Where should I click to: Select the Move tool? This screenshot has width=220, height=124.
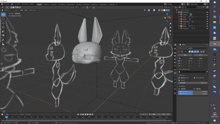pos(3,23)
